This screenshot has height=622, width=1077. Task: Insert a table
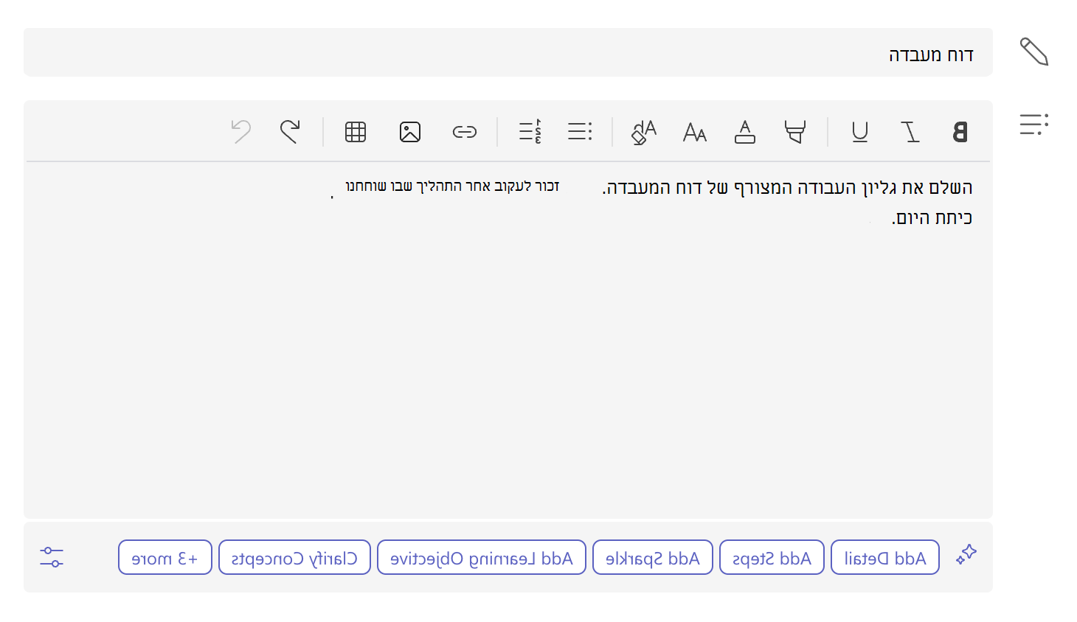pos(356,132)
